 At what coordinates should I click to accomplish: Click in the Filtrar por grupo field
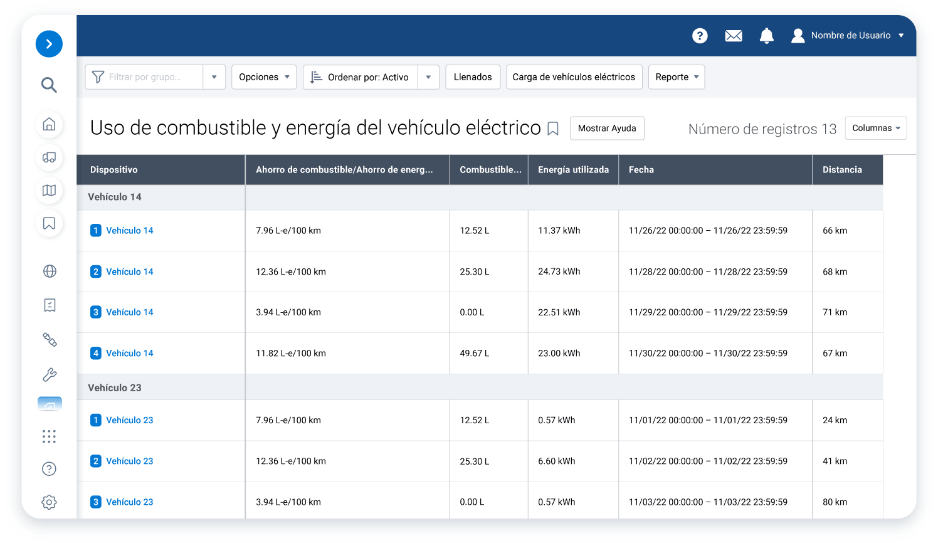pos(145,77)
